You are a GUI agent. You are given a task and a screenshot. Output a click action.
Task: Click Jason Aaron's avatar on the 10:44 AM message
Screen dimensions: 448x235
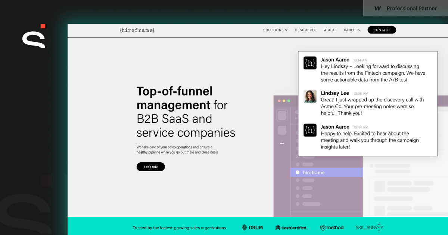[x=310, y=130]
